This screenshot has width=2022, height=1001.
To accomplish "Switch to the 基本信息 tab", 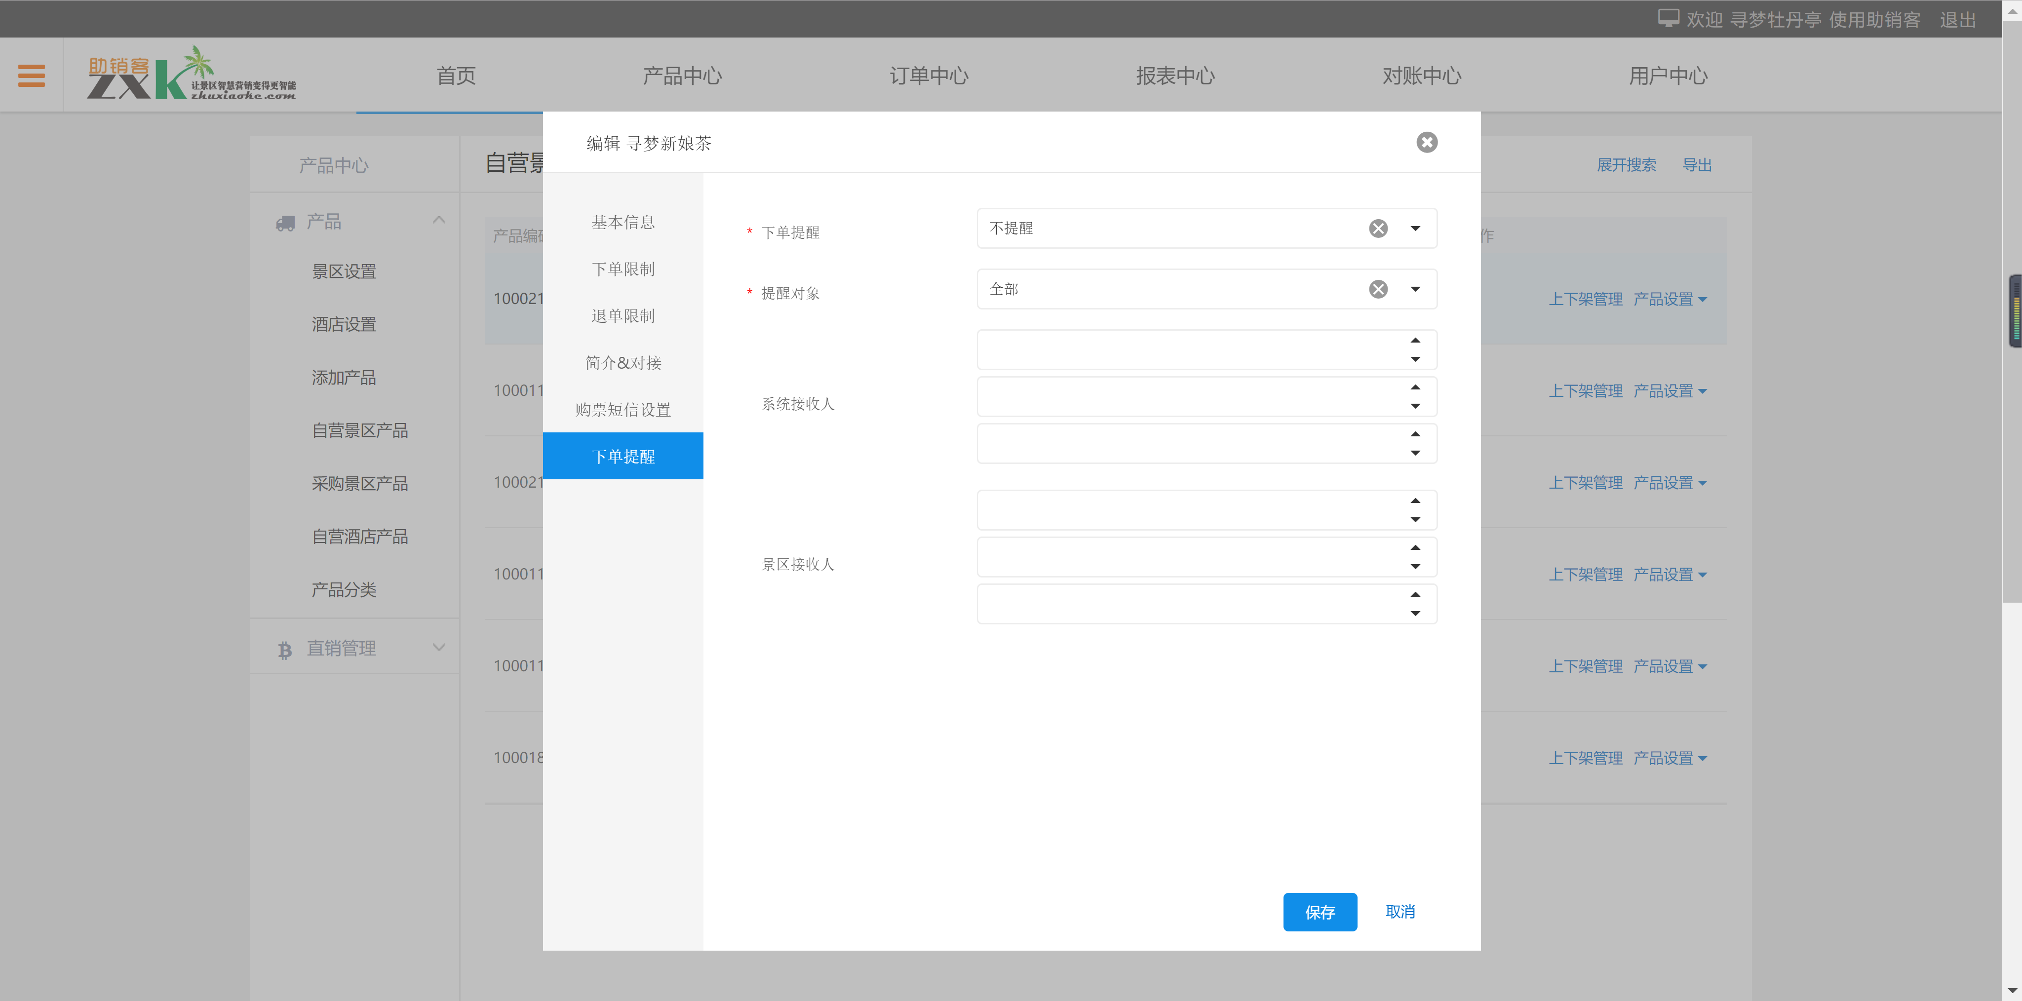I will [x=622, y=222].
